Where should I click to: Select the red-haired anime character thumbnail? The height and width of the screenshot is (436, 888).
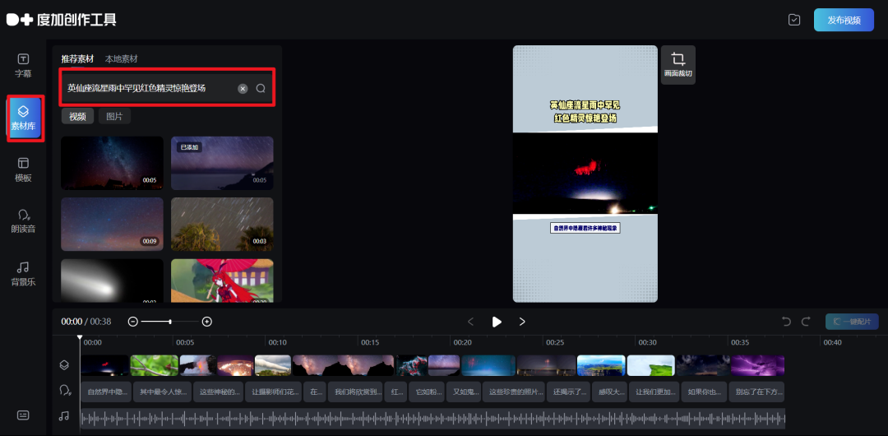[222, 281]
